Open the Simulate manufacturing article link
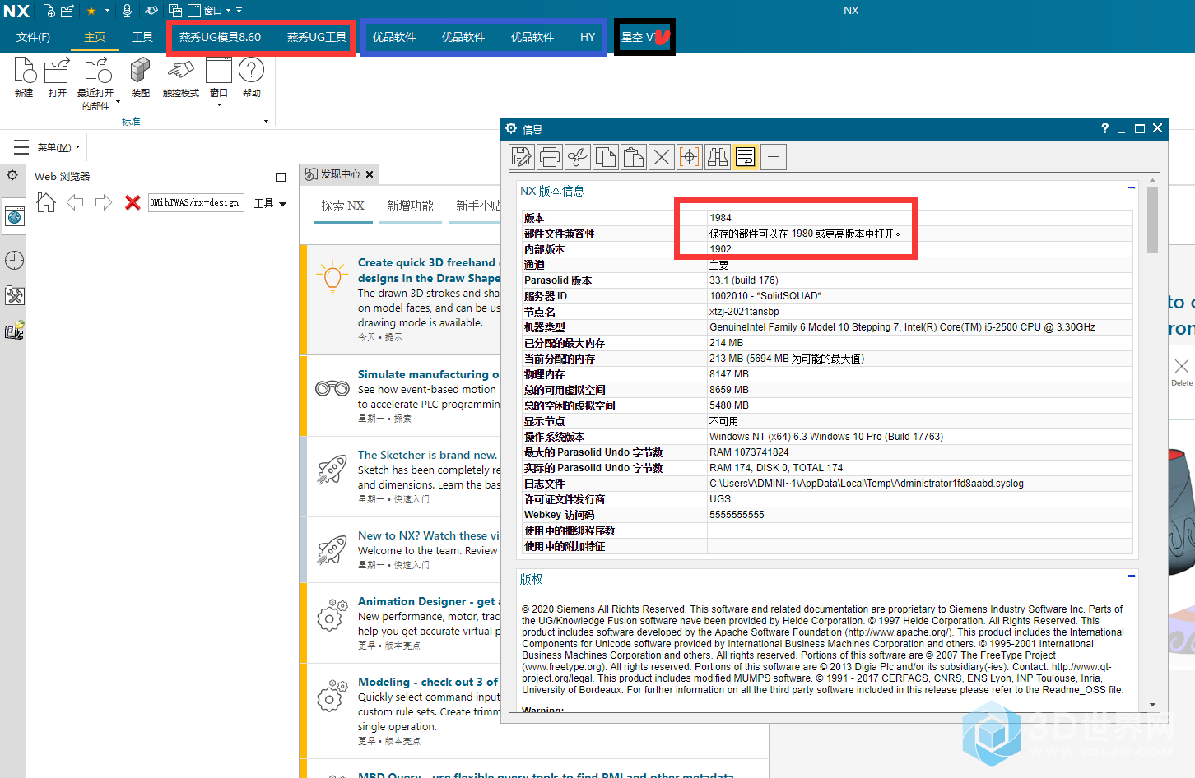The height and width of the screenshot is (778, 1195). [x=429, y=374]
